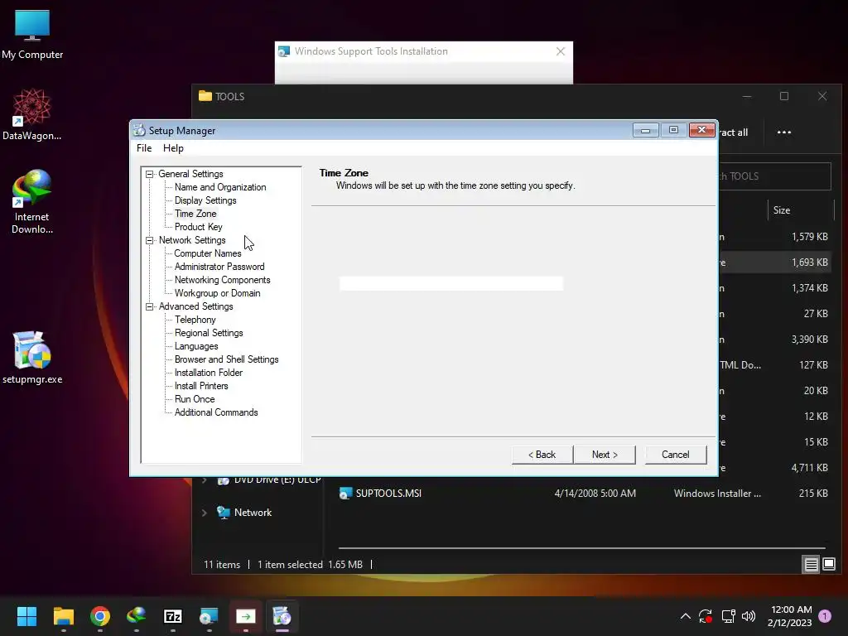Click Extract all in TOOLS window
The height and width of the screenshot is (636, 848).
(x=734, y=132)
